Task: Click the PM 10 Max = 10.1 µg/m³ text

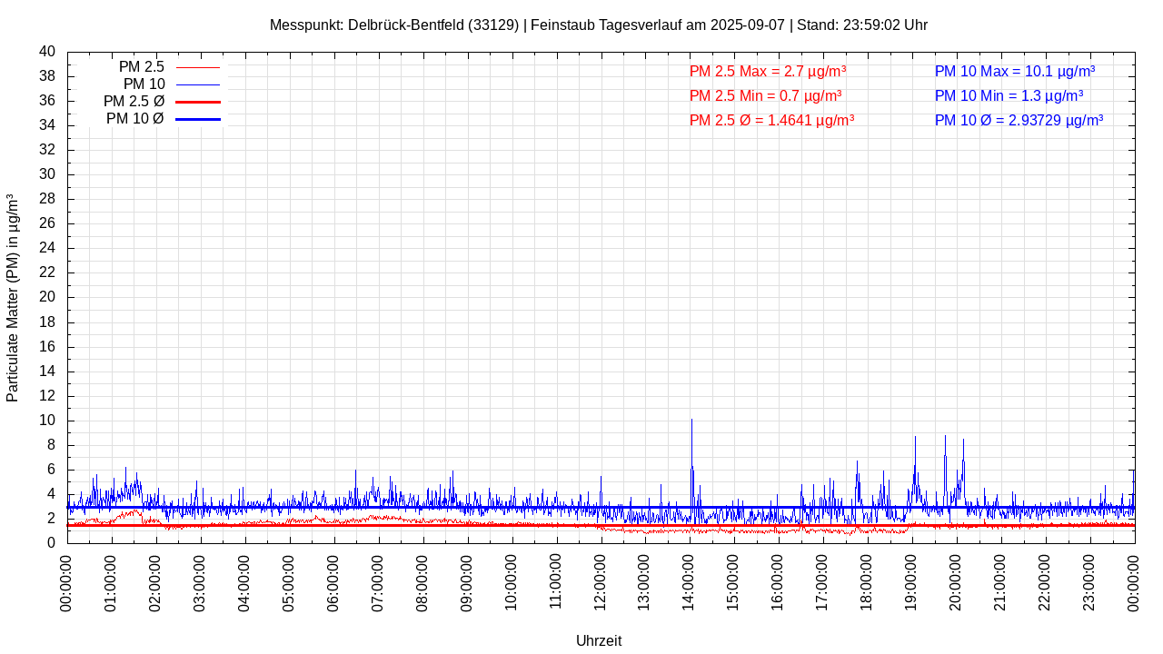Action: (x=1014, y=72)
